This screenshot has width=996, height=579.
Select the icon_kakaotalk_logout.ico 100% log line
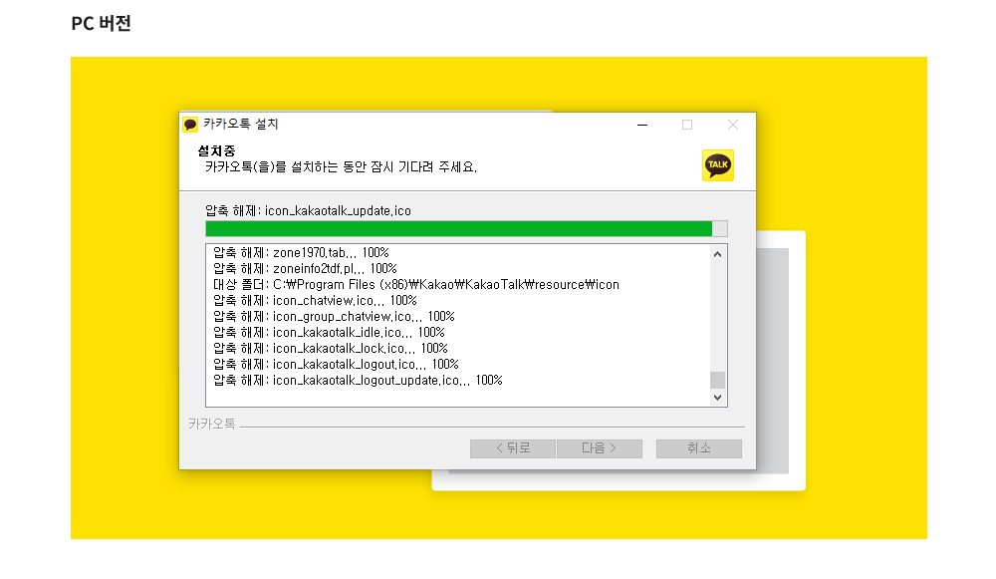point(336,364)
